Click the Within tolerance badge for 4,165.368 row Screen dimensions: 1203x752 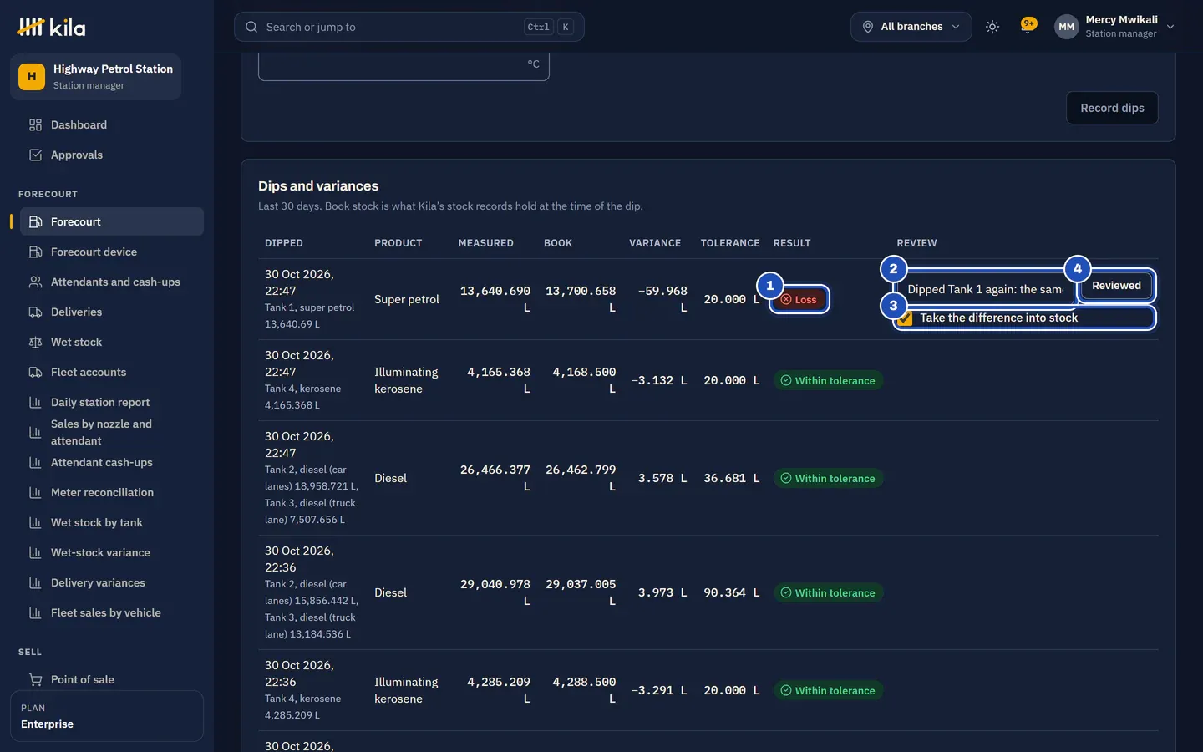[828, 381]
